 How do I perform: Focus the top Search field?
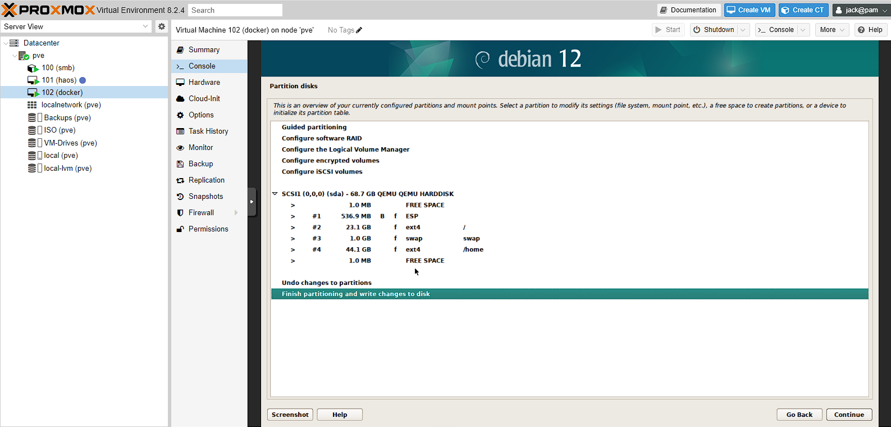click(235, 10)
